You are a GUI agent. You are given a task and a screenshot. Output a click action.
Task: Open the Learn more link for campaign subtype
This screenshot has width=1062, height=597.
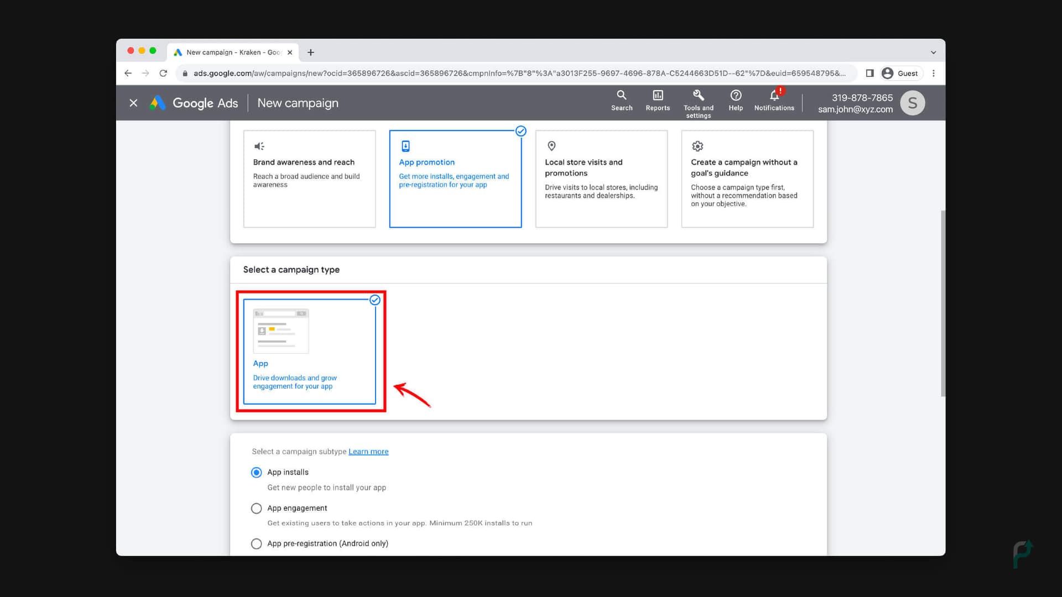coord(368,452)
